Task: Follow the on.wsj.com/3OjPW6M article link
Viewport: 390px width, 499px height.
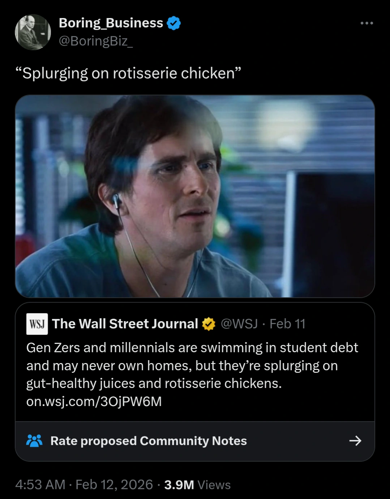Action: pos(94,401)
